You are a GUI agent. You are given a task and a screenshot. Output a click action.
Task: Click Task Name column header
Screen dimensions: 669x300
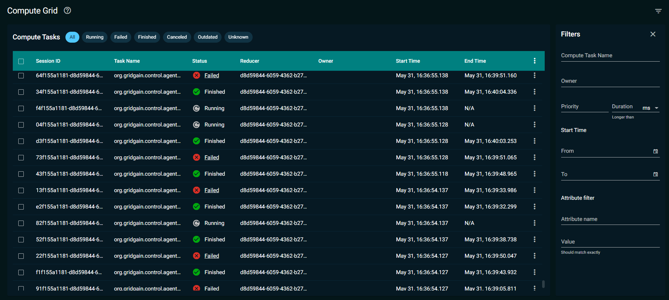(127, 61)
